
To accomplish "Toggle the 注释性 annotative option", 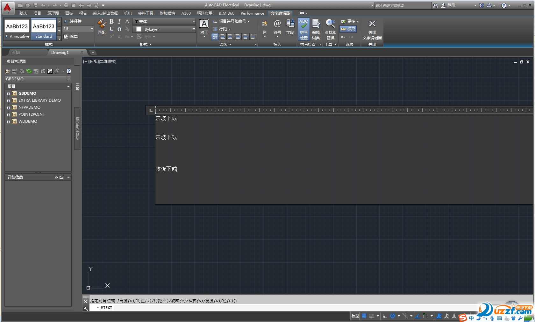I will [x=73, y=21].
